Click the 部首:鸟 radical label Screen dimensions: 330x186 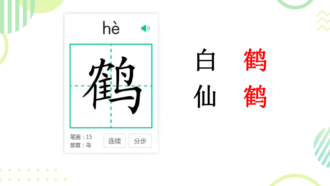pyautogui.click(x=81, y=145)
